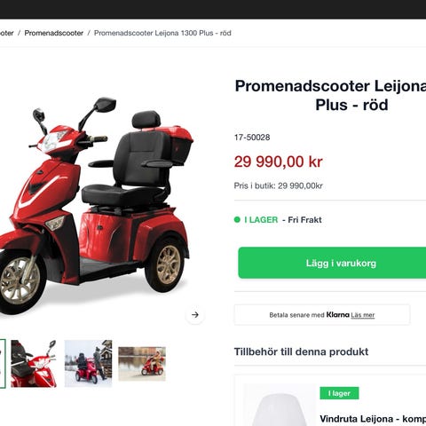Add scooter with Lägg i varukorg
The width and height of the screenshot is (426, 426).
[332, 263]
